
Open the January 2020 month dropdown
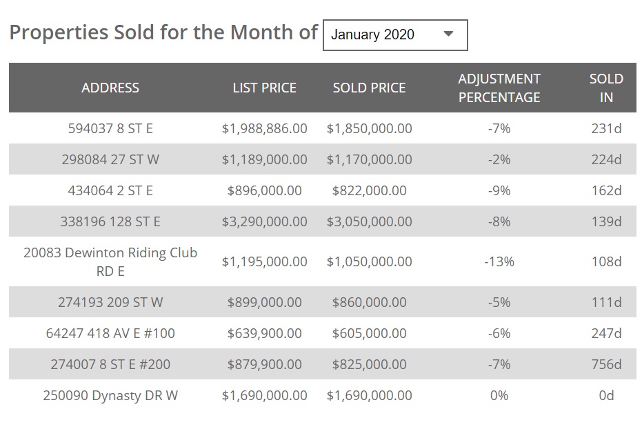tap(394, 35)
